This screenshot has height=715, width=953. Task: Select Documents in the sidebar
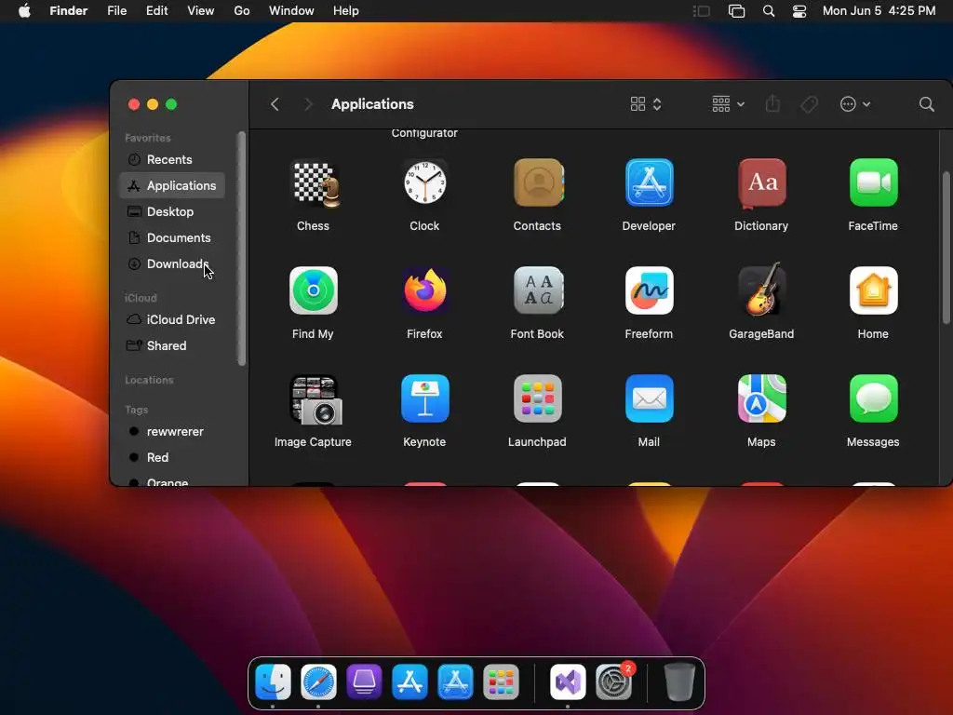(x=172, y=237)
